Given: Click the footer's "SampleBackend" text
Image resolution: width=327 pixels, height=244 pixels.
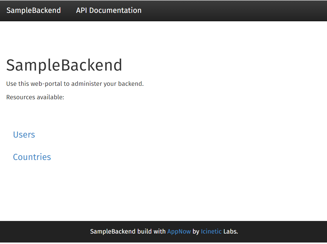Looking at the screenshot, I should [113, 231].
